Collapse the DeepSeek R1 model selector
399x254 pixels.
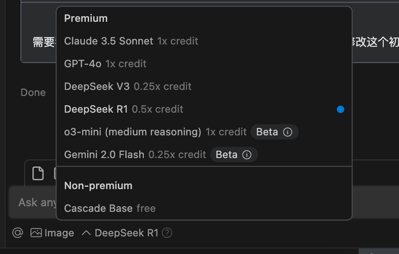click(x=120, y=233)
